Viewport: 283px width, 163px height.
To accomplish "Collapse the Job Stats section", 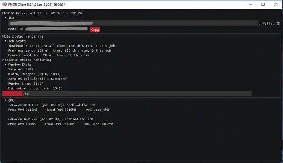I will click(5, 41).
